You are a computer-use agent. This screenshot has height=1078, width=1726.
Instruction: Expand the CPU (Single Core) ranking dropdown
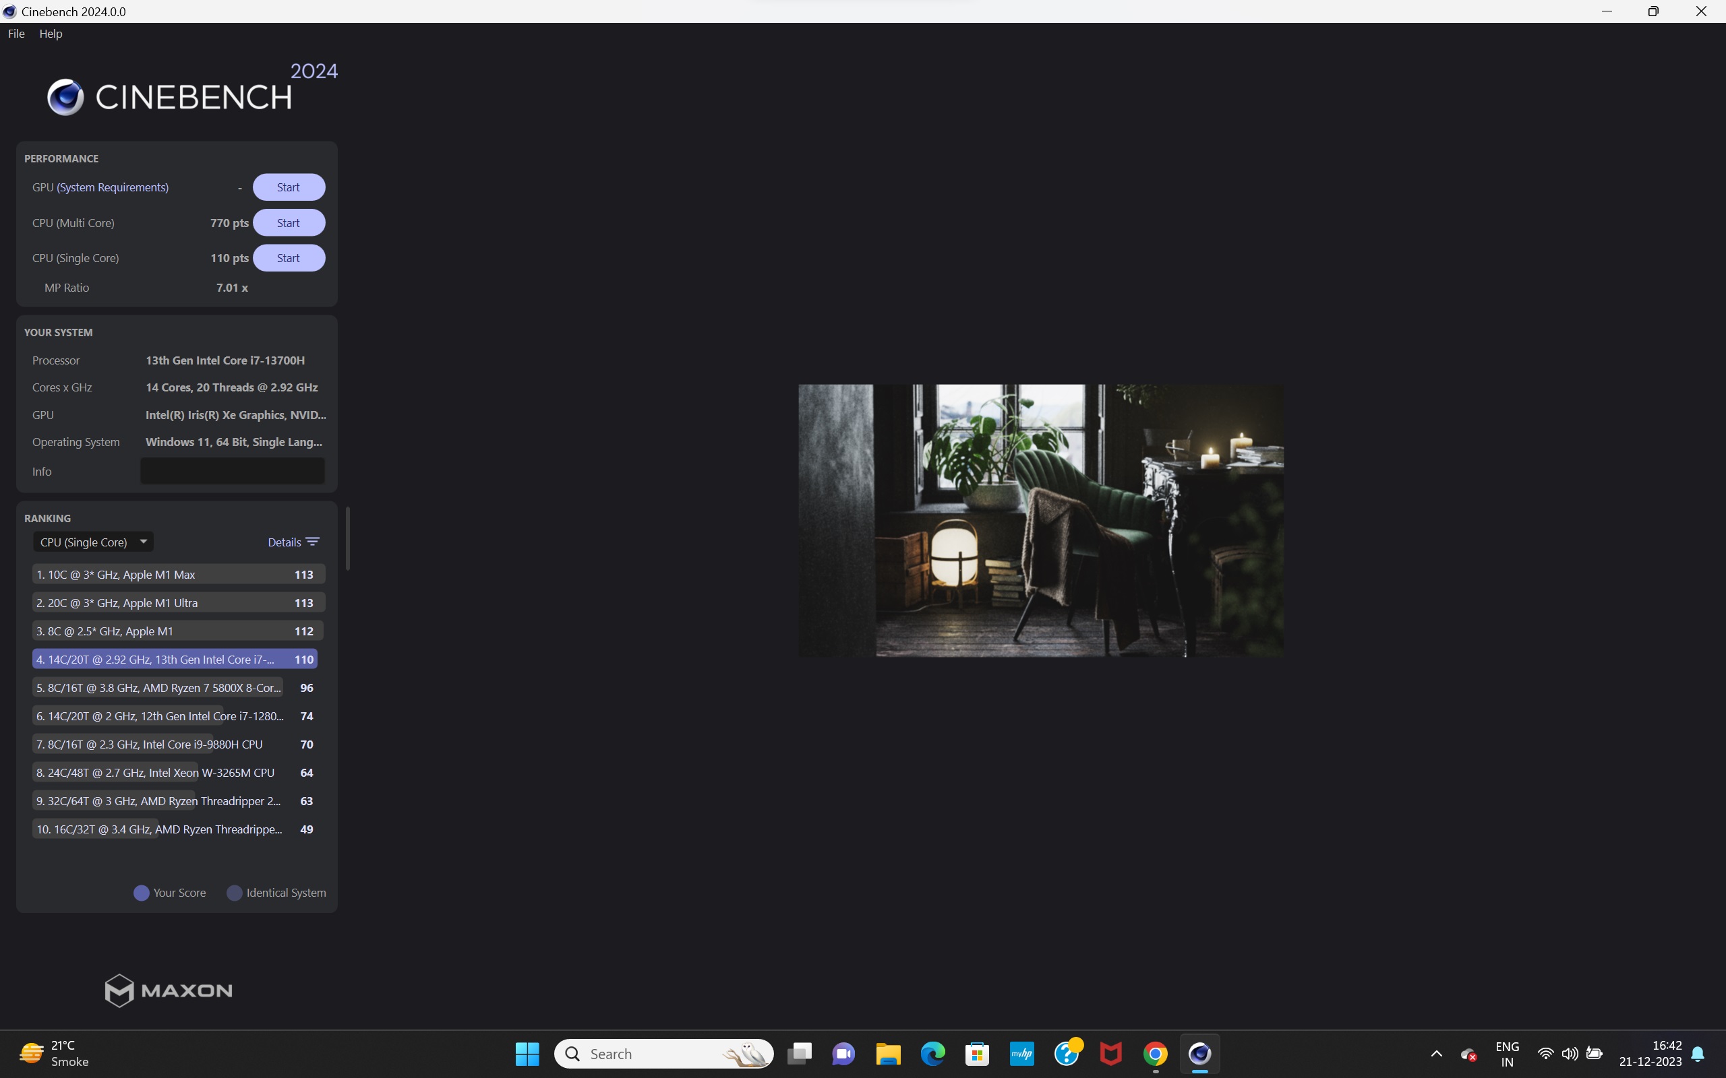tap(94, 542)
